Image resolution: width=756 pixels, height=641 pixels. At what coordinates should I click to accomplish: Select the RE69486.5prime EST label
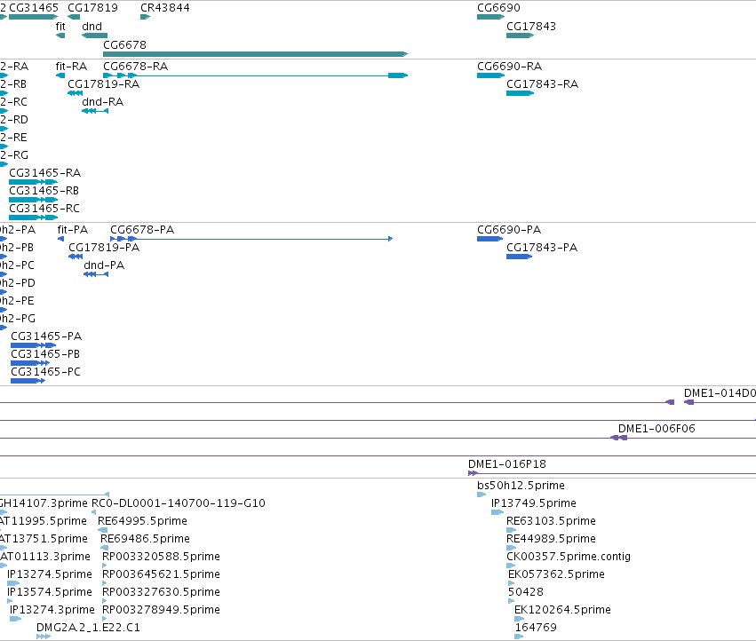coord(145,539)
